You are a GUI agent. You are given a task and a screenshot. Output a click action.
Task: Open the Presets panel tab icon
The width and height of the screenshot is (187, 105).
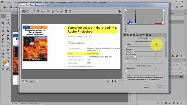pyautogui.click(x=150, y=35)
